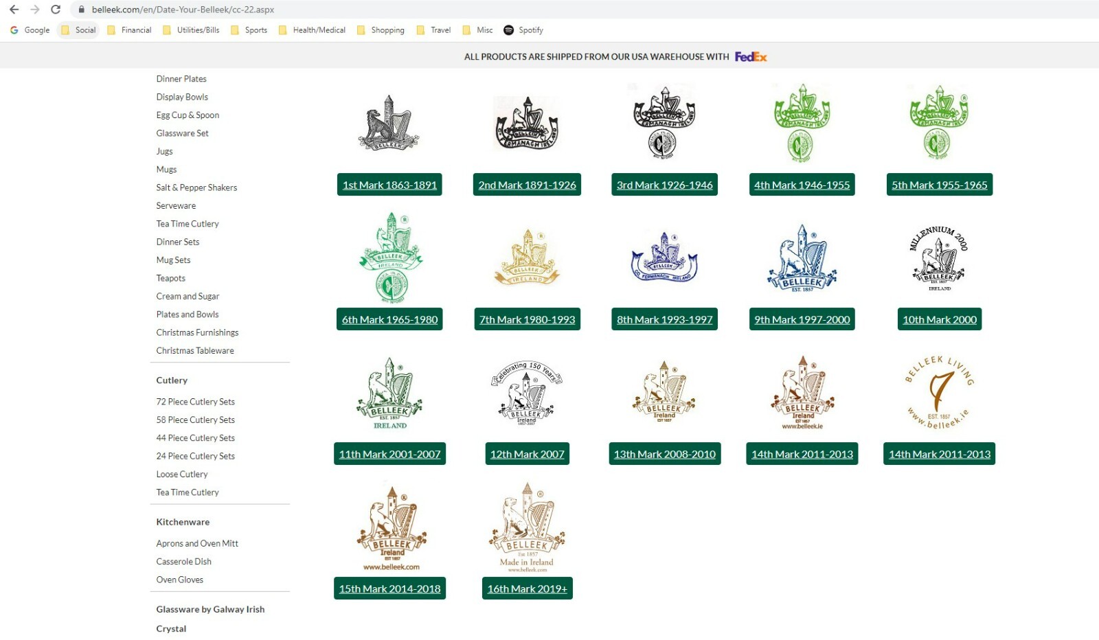Click the browser forward arrow

click(x=35, y=10)
